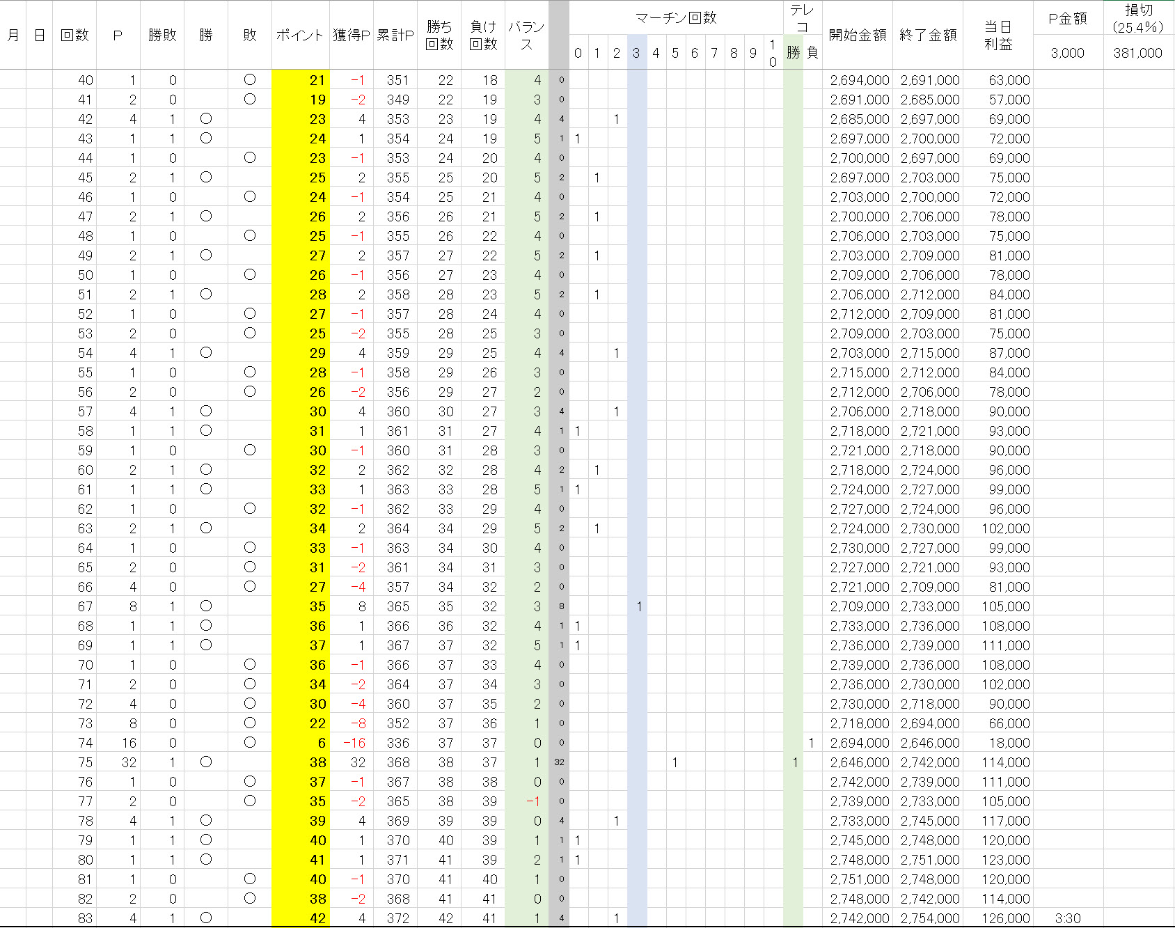Select the バランス value -1 in row 77
This screenshot has height=928, width=1175.
[x=526, y=801]
